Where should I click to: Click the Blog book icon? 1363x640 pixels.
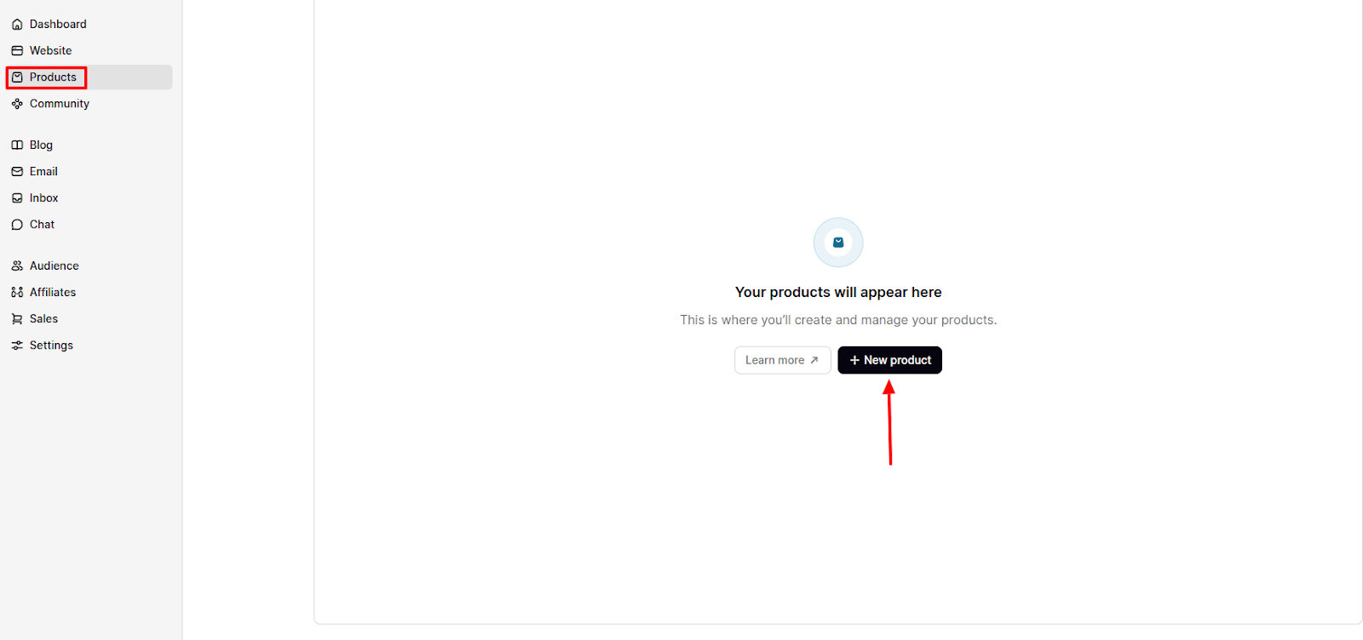[17, 145]
